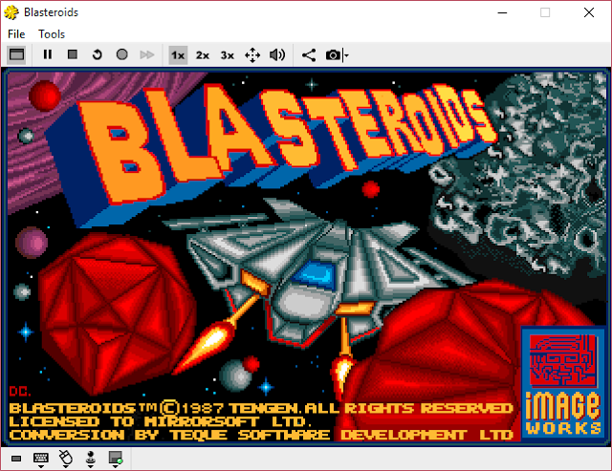Viewport: 612px width, 471px height.
Task: Open the mouse options dropdown in the status bar
Action: pyautogui.click(x=66, y=460)
